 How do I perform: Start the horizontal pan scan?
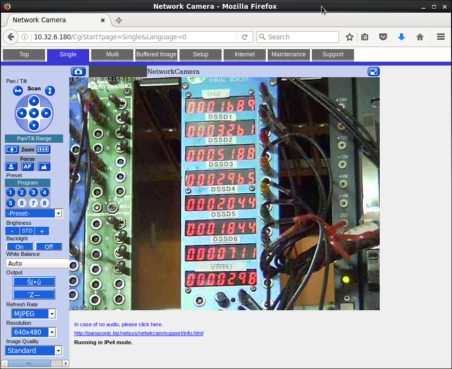coord(18,91)
